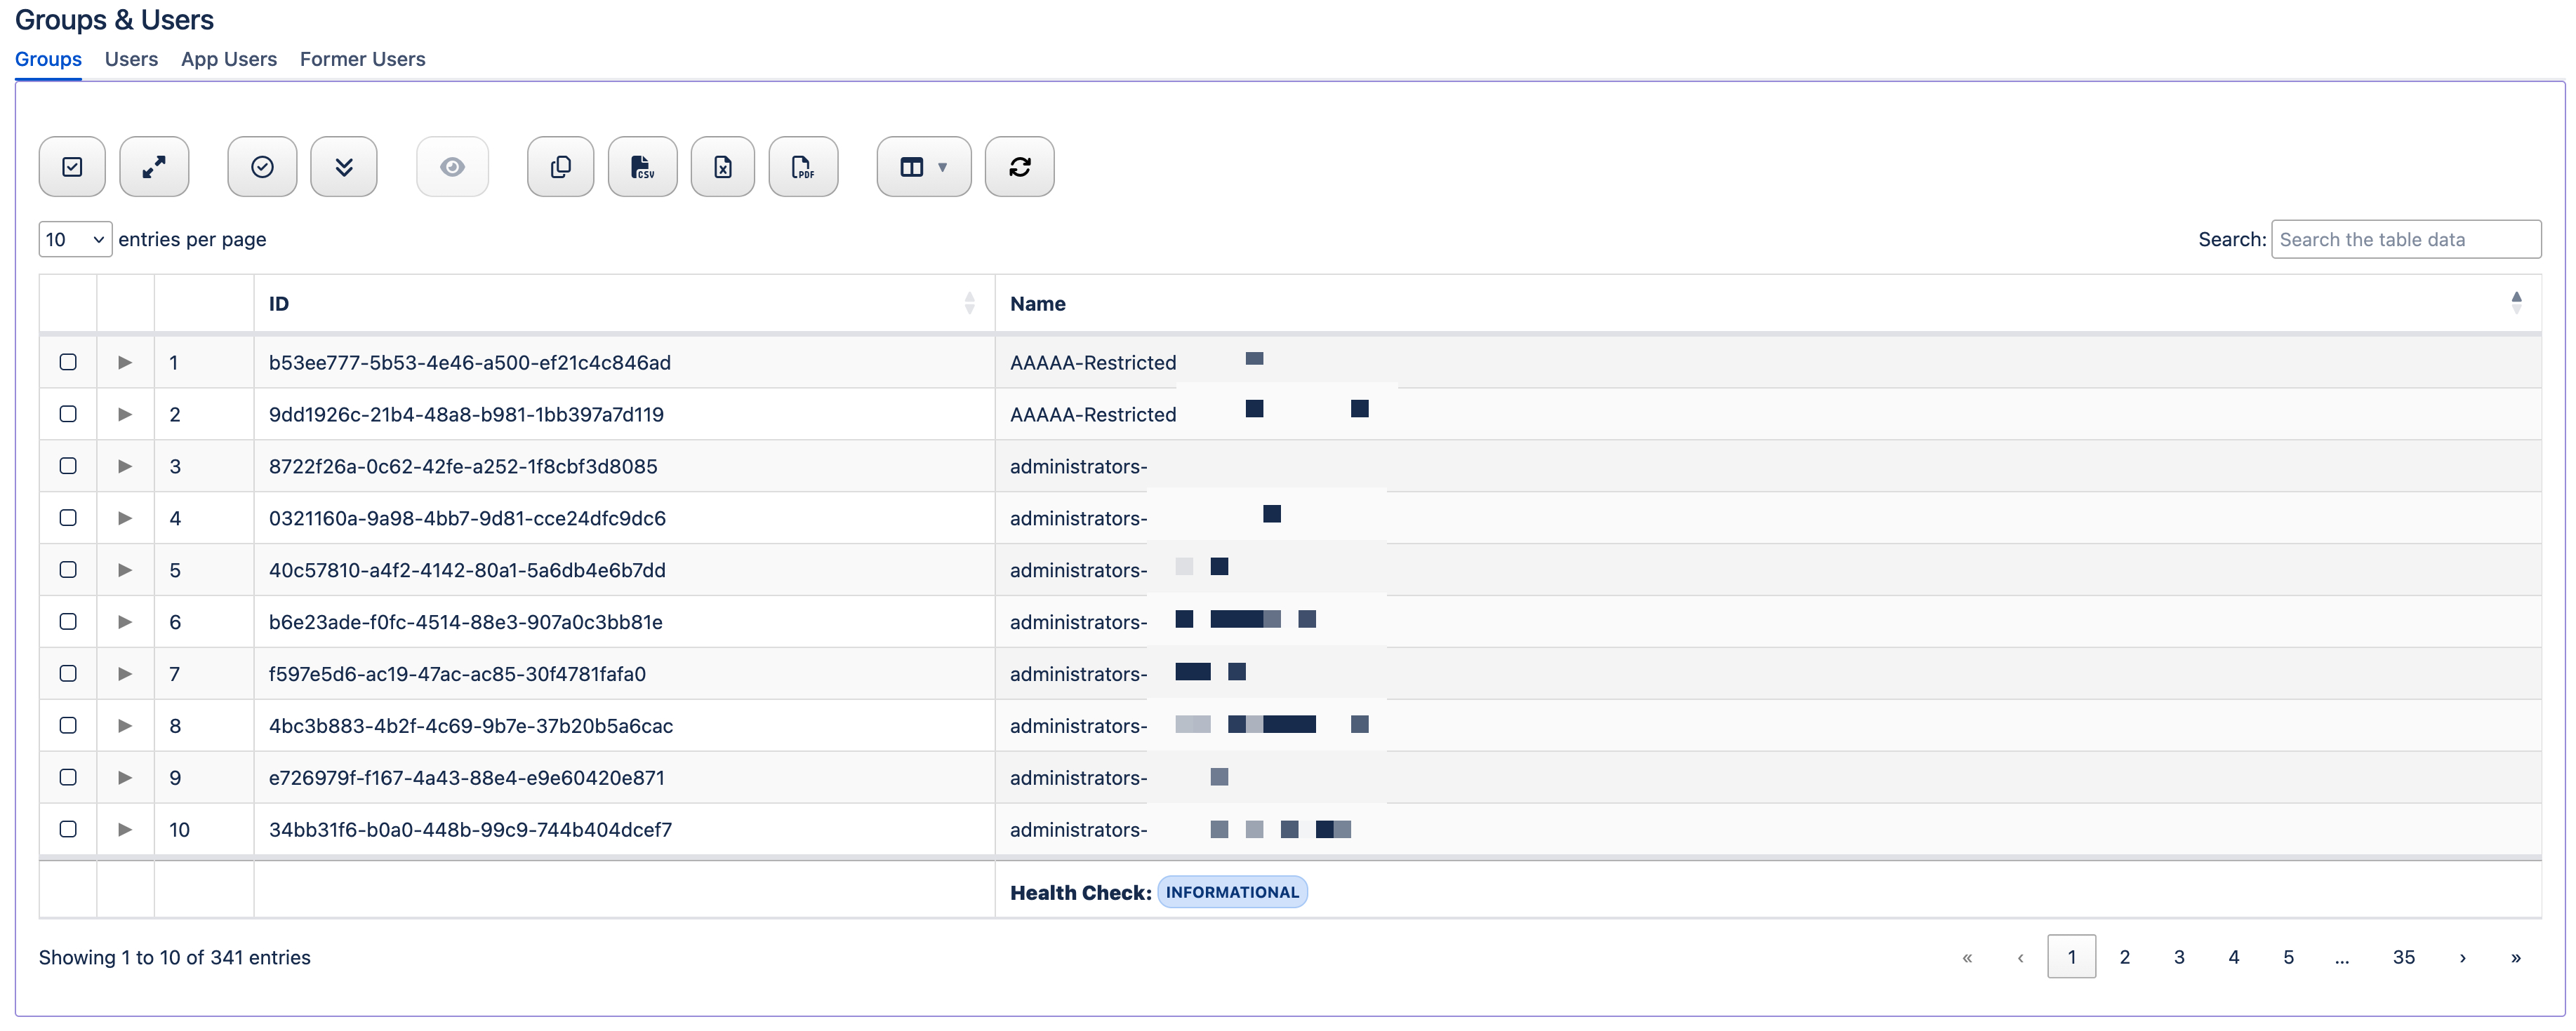Click the INFORMATIONAL health check badge
The height and width of the screenshot is (1031, 2576).
pyautogui.click(x=1232, y=891)
